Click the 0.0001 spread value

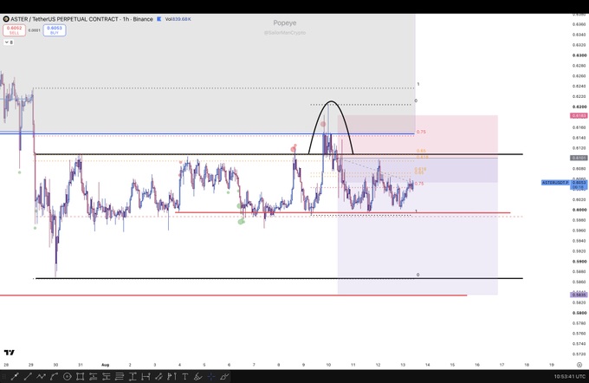[34, 30]
